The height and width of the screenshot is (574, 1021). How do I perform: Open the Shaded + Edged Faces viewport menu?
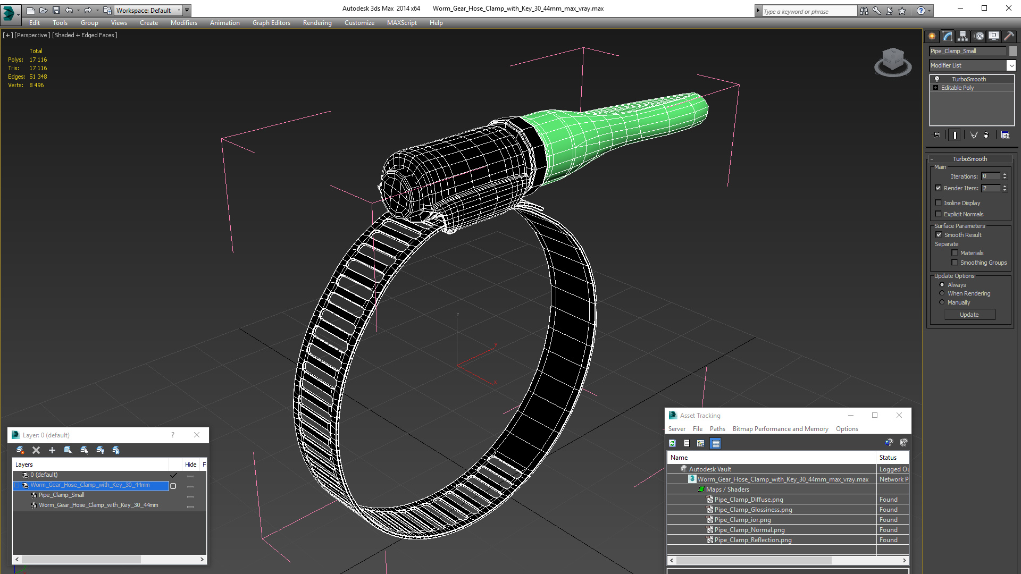[x=85, y=35]
